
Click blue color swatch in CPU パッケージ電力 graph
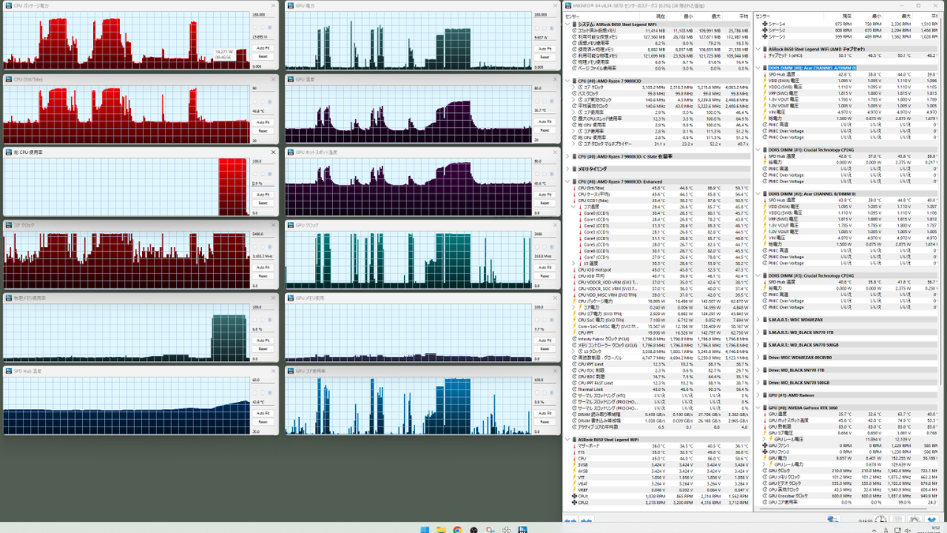click(x=269, y=28)
